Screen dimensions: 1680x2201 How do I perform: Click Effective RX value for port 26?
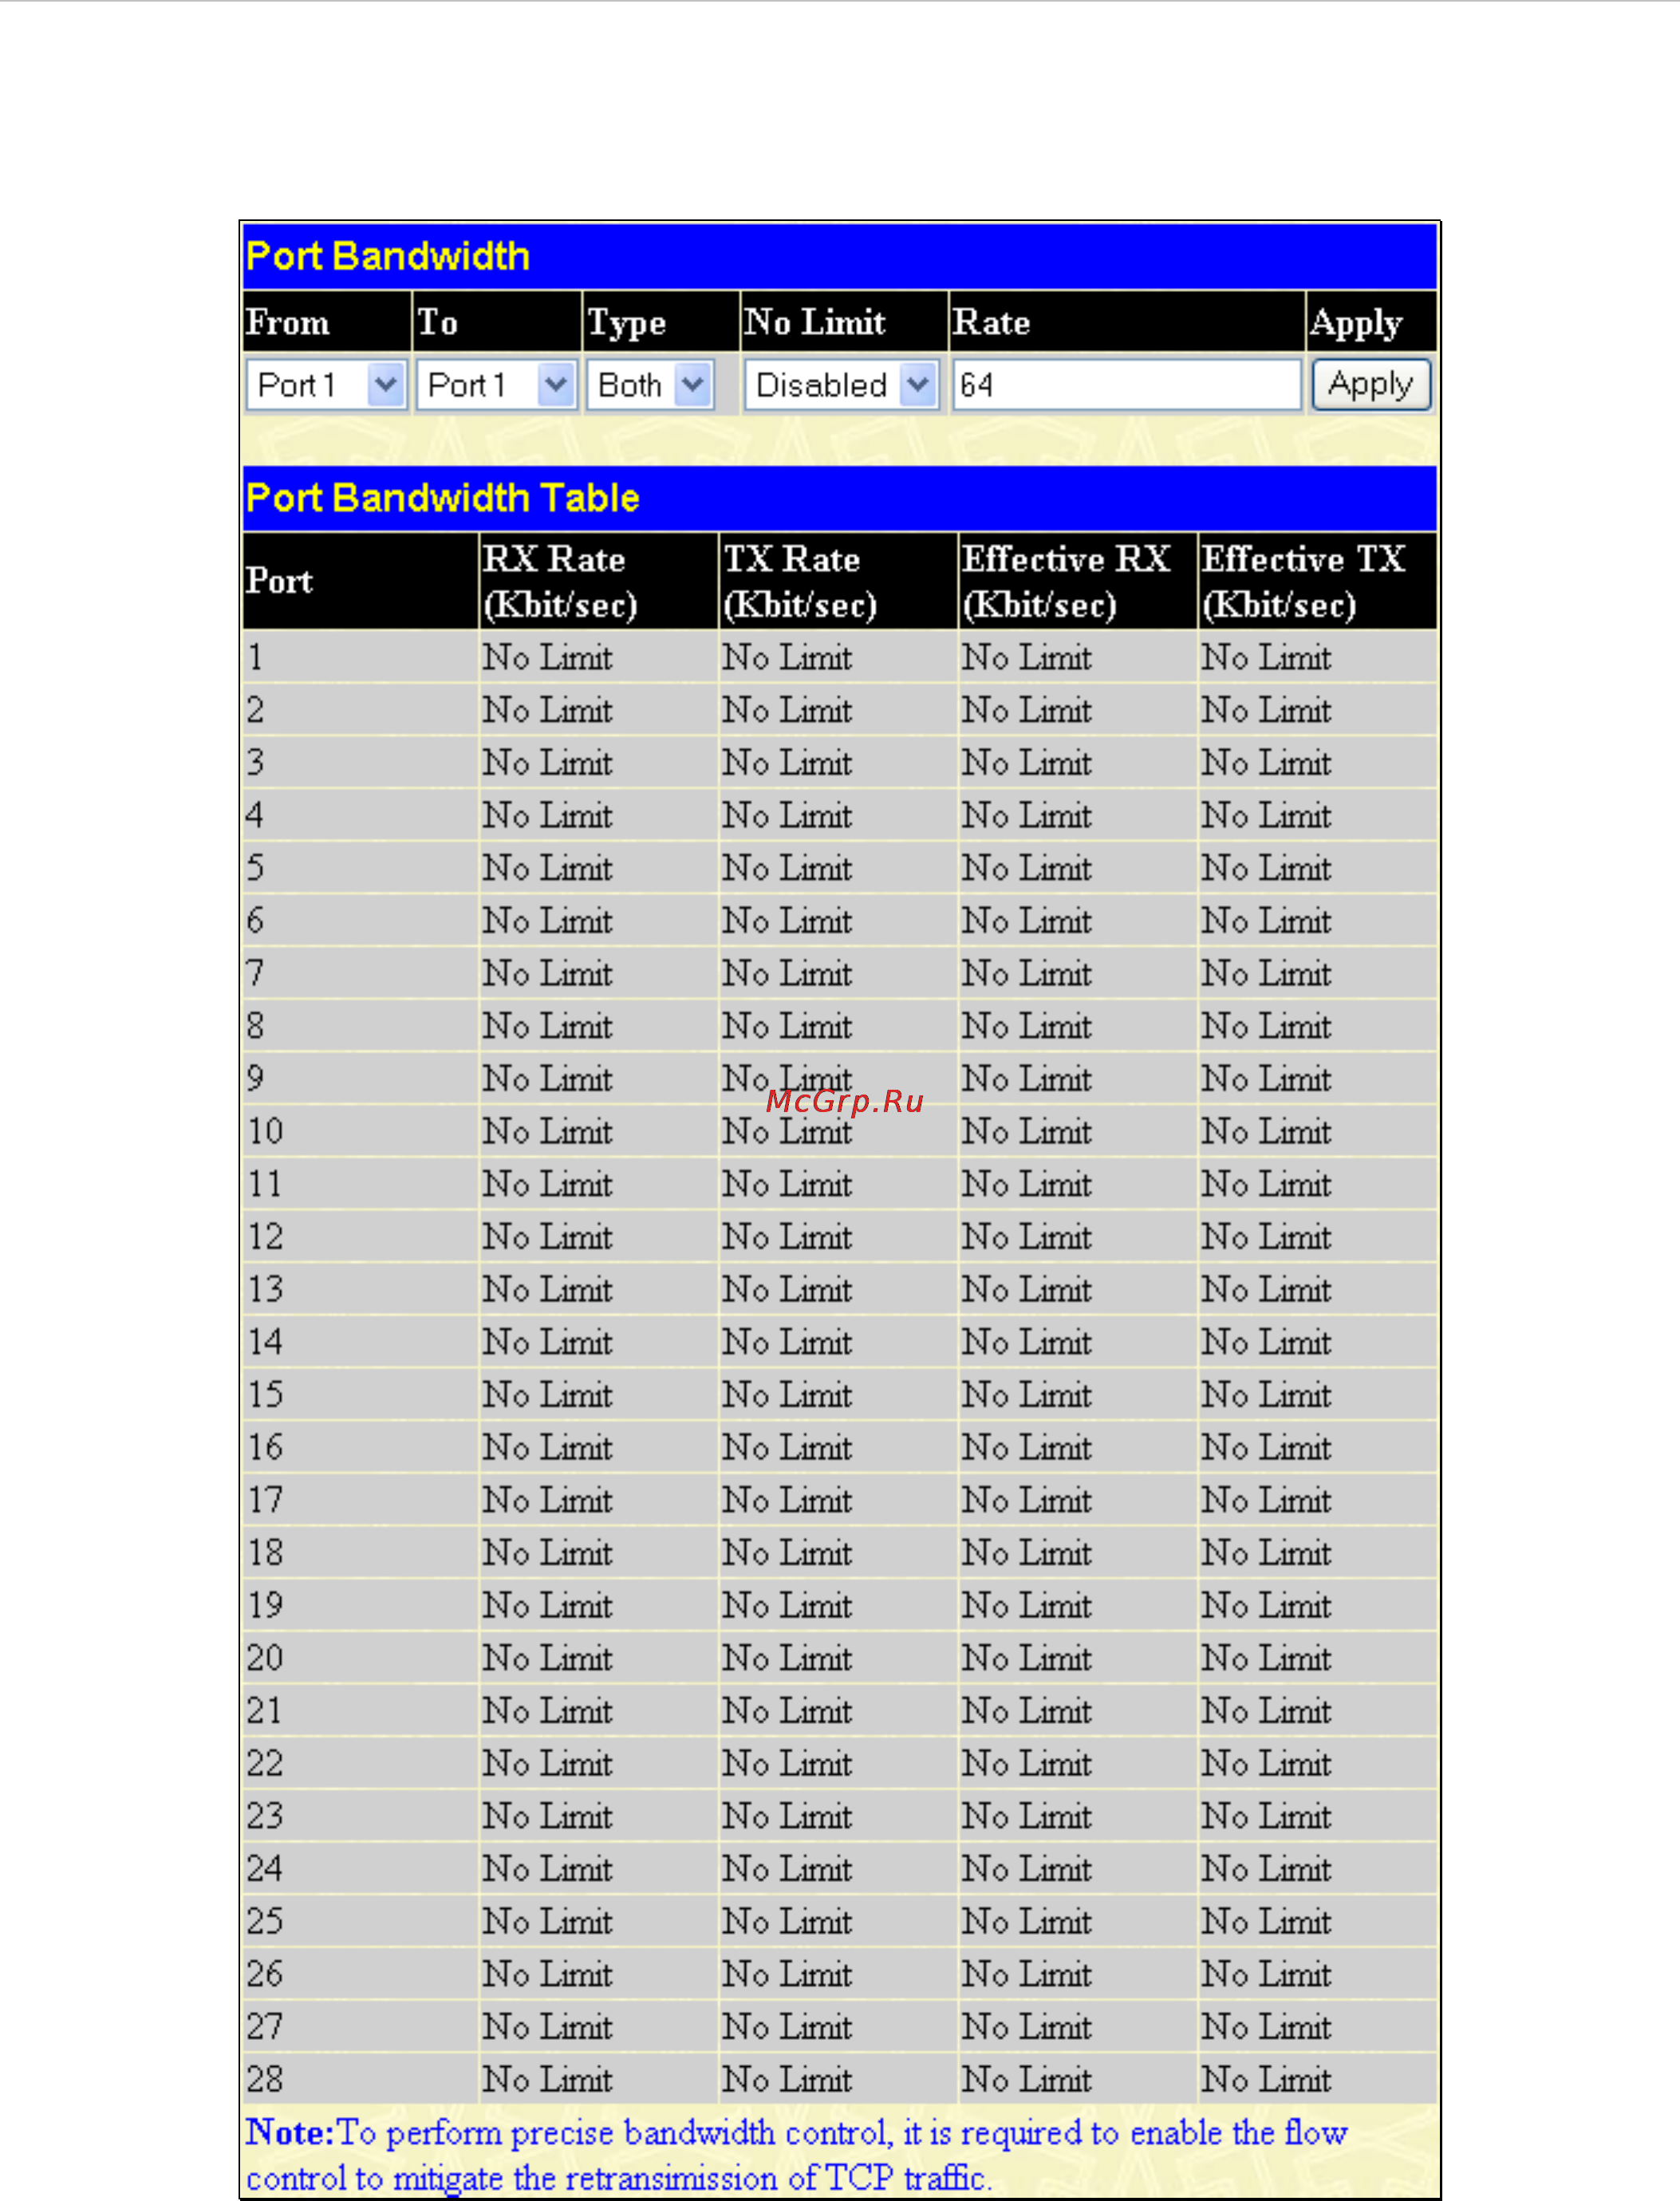click(1027, 1973)
